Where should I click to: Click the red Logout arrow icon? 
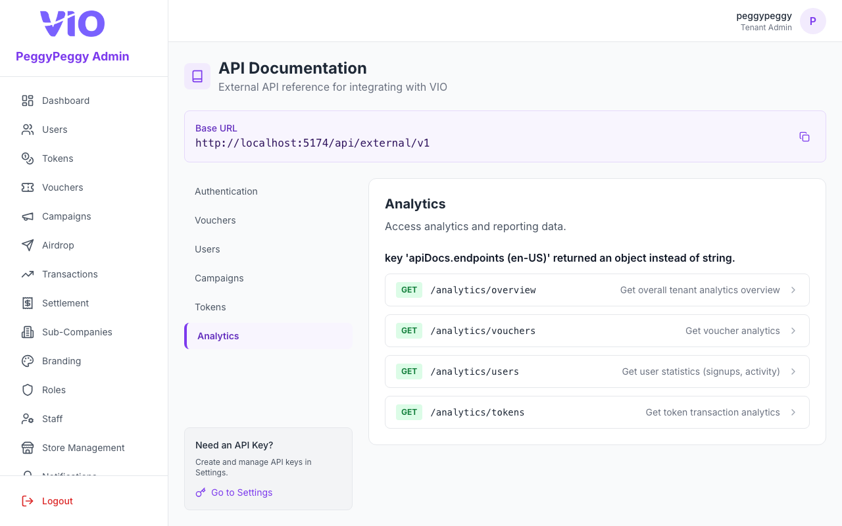point(28,501)
